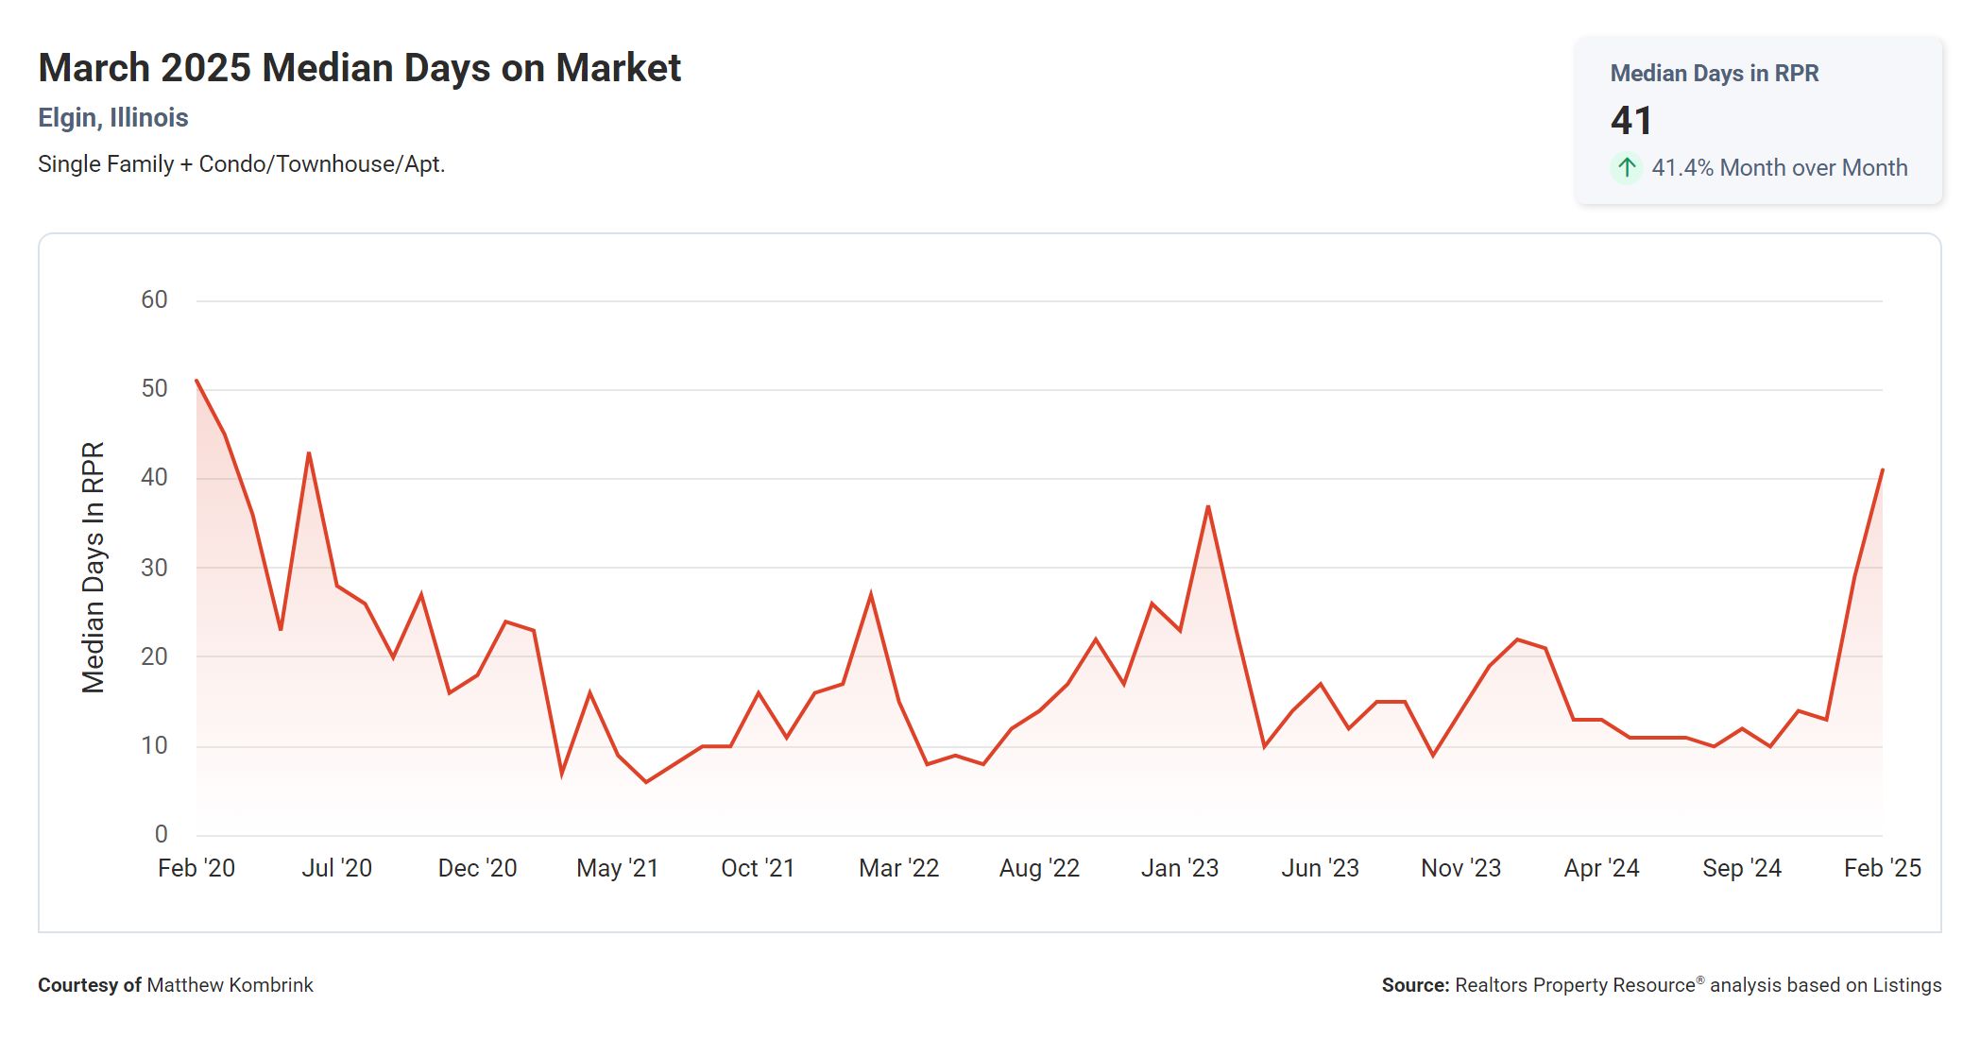Image resolution: width=1980 pixels, height=1039 pixels.
Task: Click the 41.4% Month over Month text
Action: point(1779,168)
